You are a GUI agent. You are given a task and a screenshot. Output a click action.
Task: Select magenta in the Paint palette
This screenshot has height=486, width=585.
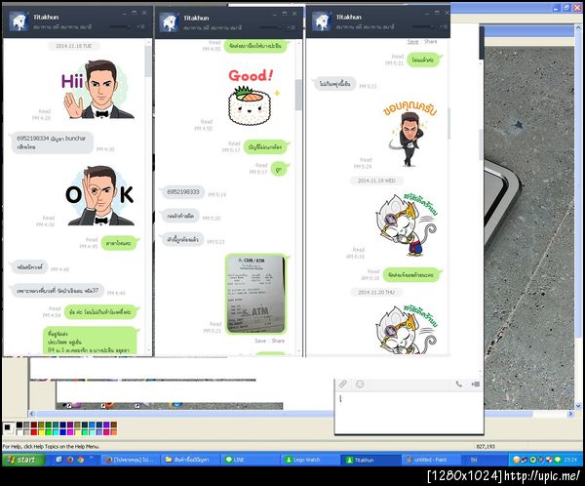70,432
